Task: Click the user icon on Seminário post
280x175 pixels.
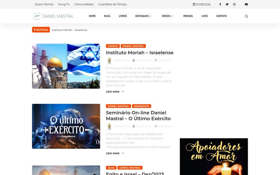Action: (x=133, y=126)
